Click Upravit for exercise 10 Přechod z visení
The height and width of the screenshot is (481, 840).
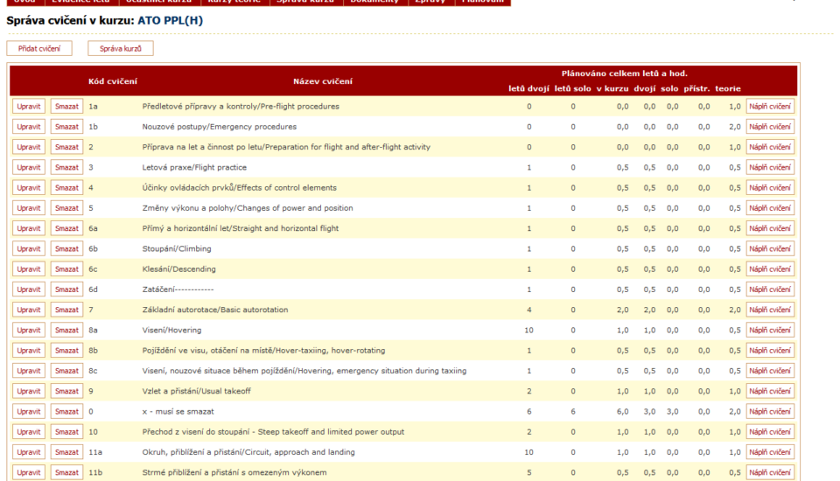[x=28, y=432]
